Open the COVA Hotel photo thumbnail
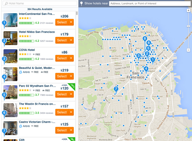This screenshot has height=141, width=192. coord(10,56)
